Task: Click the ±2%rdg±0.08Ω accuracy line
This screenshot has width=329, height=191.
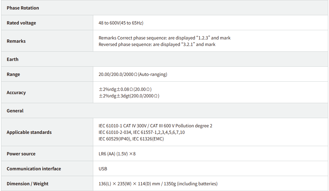Action: pos(125,89)
